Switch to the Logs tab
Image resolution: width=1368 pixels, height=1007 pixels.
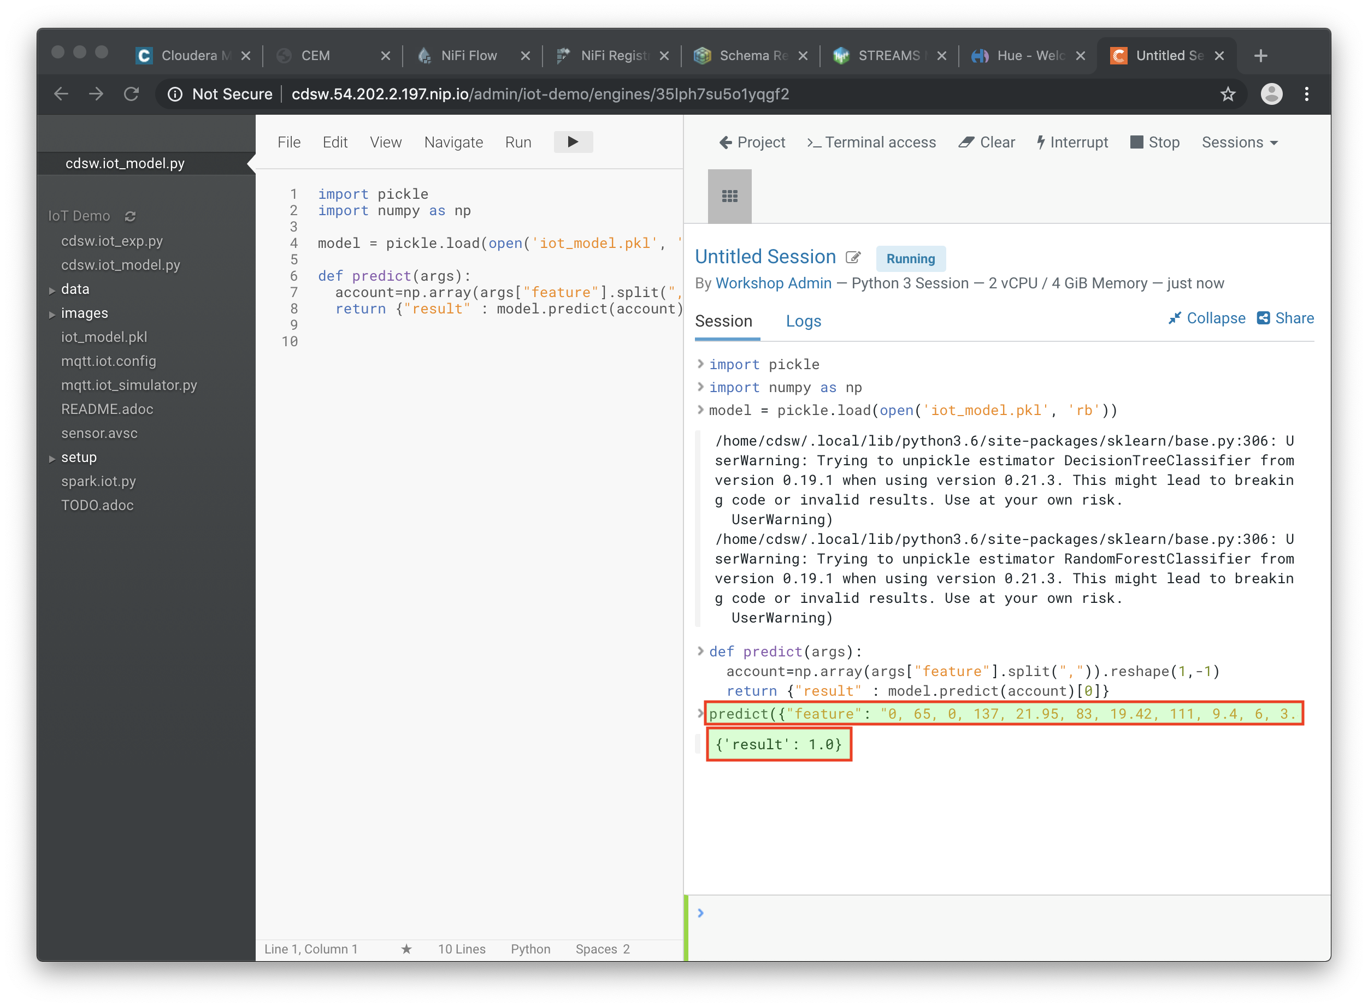803,321
